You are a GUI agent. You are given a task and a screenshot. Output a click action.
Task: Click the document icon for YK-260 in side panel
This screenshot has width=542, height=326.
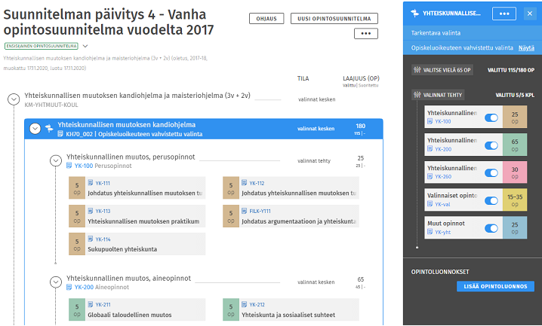click(x=430, y=176)
